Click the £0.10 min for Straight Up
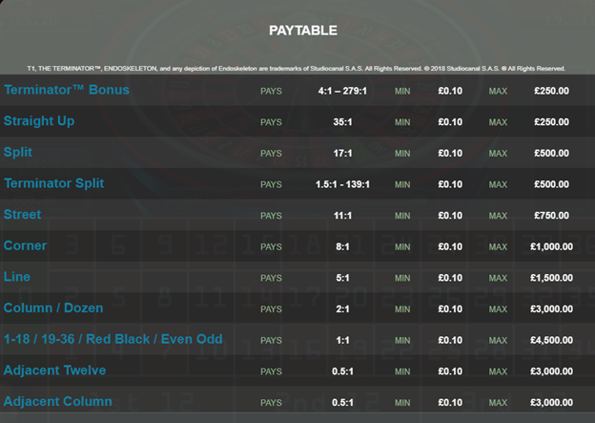The width and height of the screenshot is (595, 423). (x=450, y=122)
